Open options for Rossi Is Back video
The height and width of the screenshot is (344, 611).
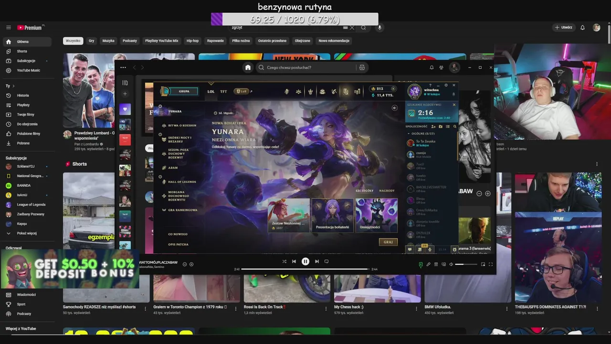(327, 309)
